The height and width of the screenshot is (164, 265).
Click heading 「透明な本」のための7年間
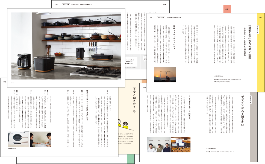pyautogui.click(x=250, y=42)
